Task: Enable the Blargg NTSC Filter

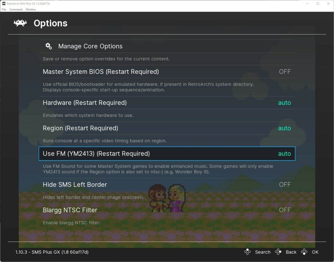Action: click(285, 210)
